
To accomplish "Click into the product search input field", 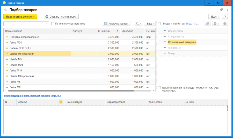I will click(x=24, y=24).
